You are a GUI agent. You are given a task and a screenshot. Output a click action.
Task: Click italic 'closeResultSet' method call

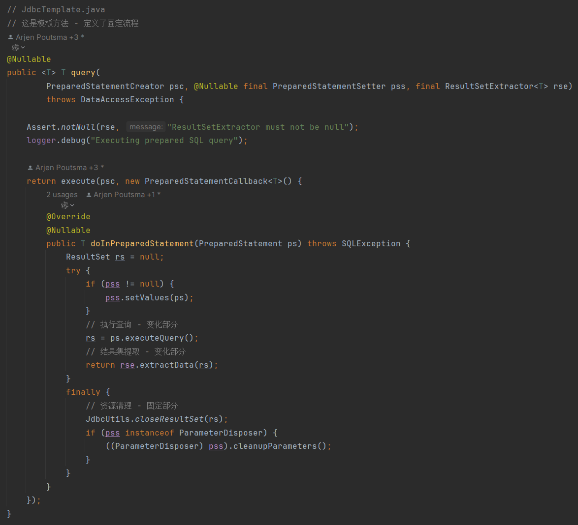pyautogui.click(x=169, y=419)
